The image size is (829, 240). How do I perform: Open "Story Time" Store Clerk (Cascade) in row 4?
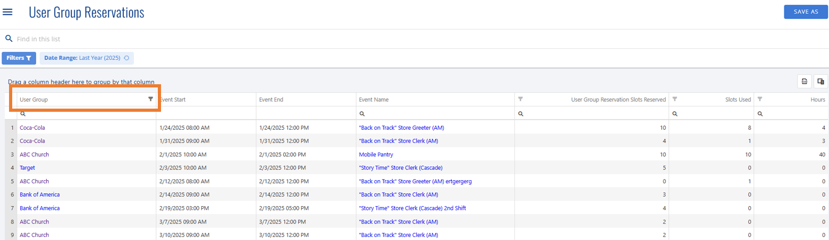coord(401,168)
